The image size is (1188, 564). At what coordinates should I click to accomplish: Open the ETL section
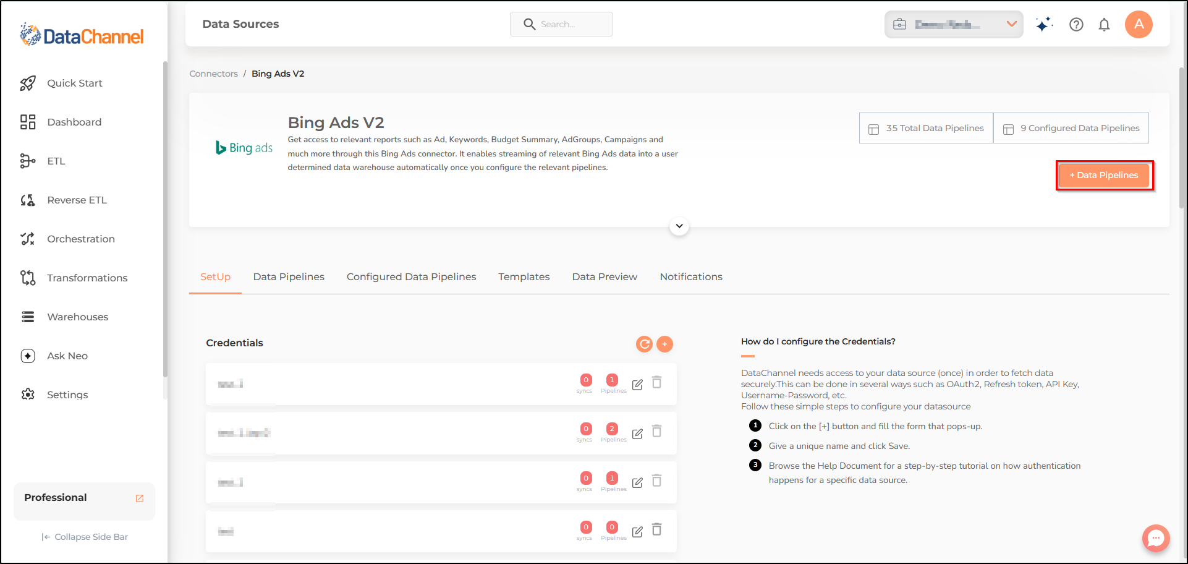click(x=42, y=161)
